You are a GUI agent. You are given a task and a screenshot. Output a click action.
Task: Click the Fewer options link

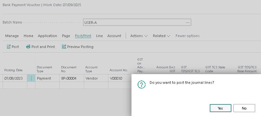pyautogui.click(x=187, y=36)
